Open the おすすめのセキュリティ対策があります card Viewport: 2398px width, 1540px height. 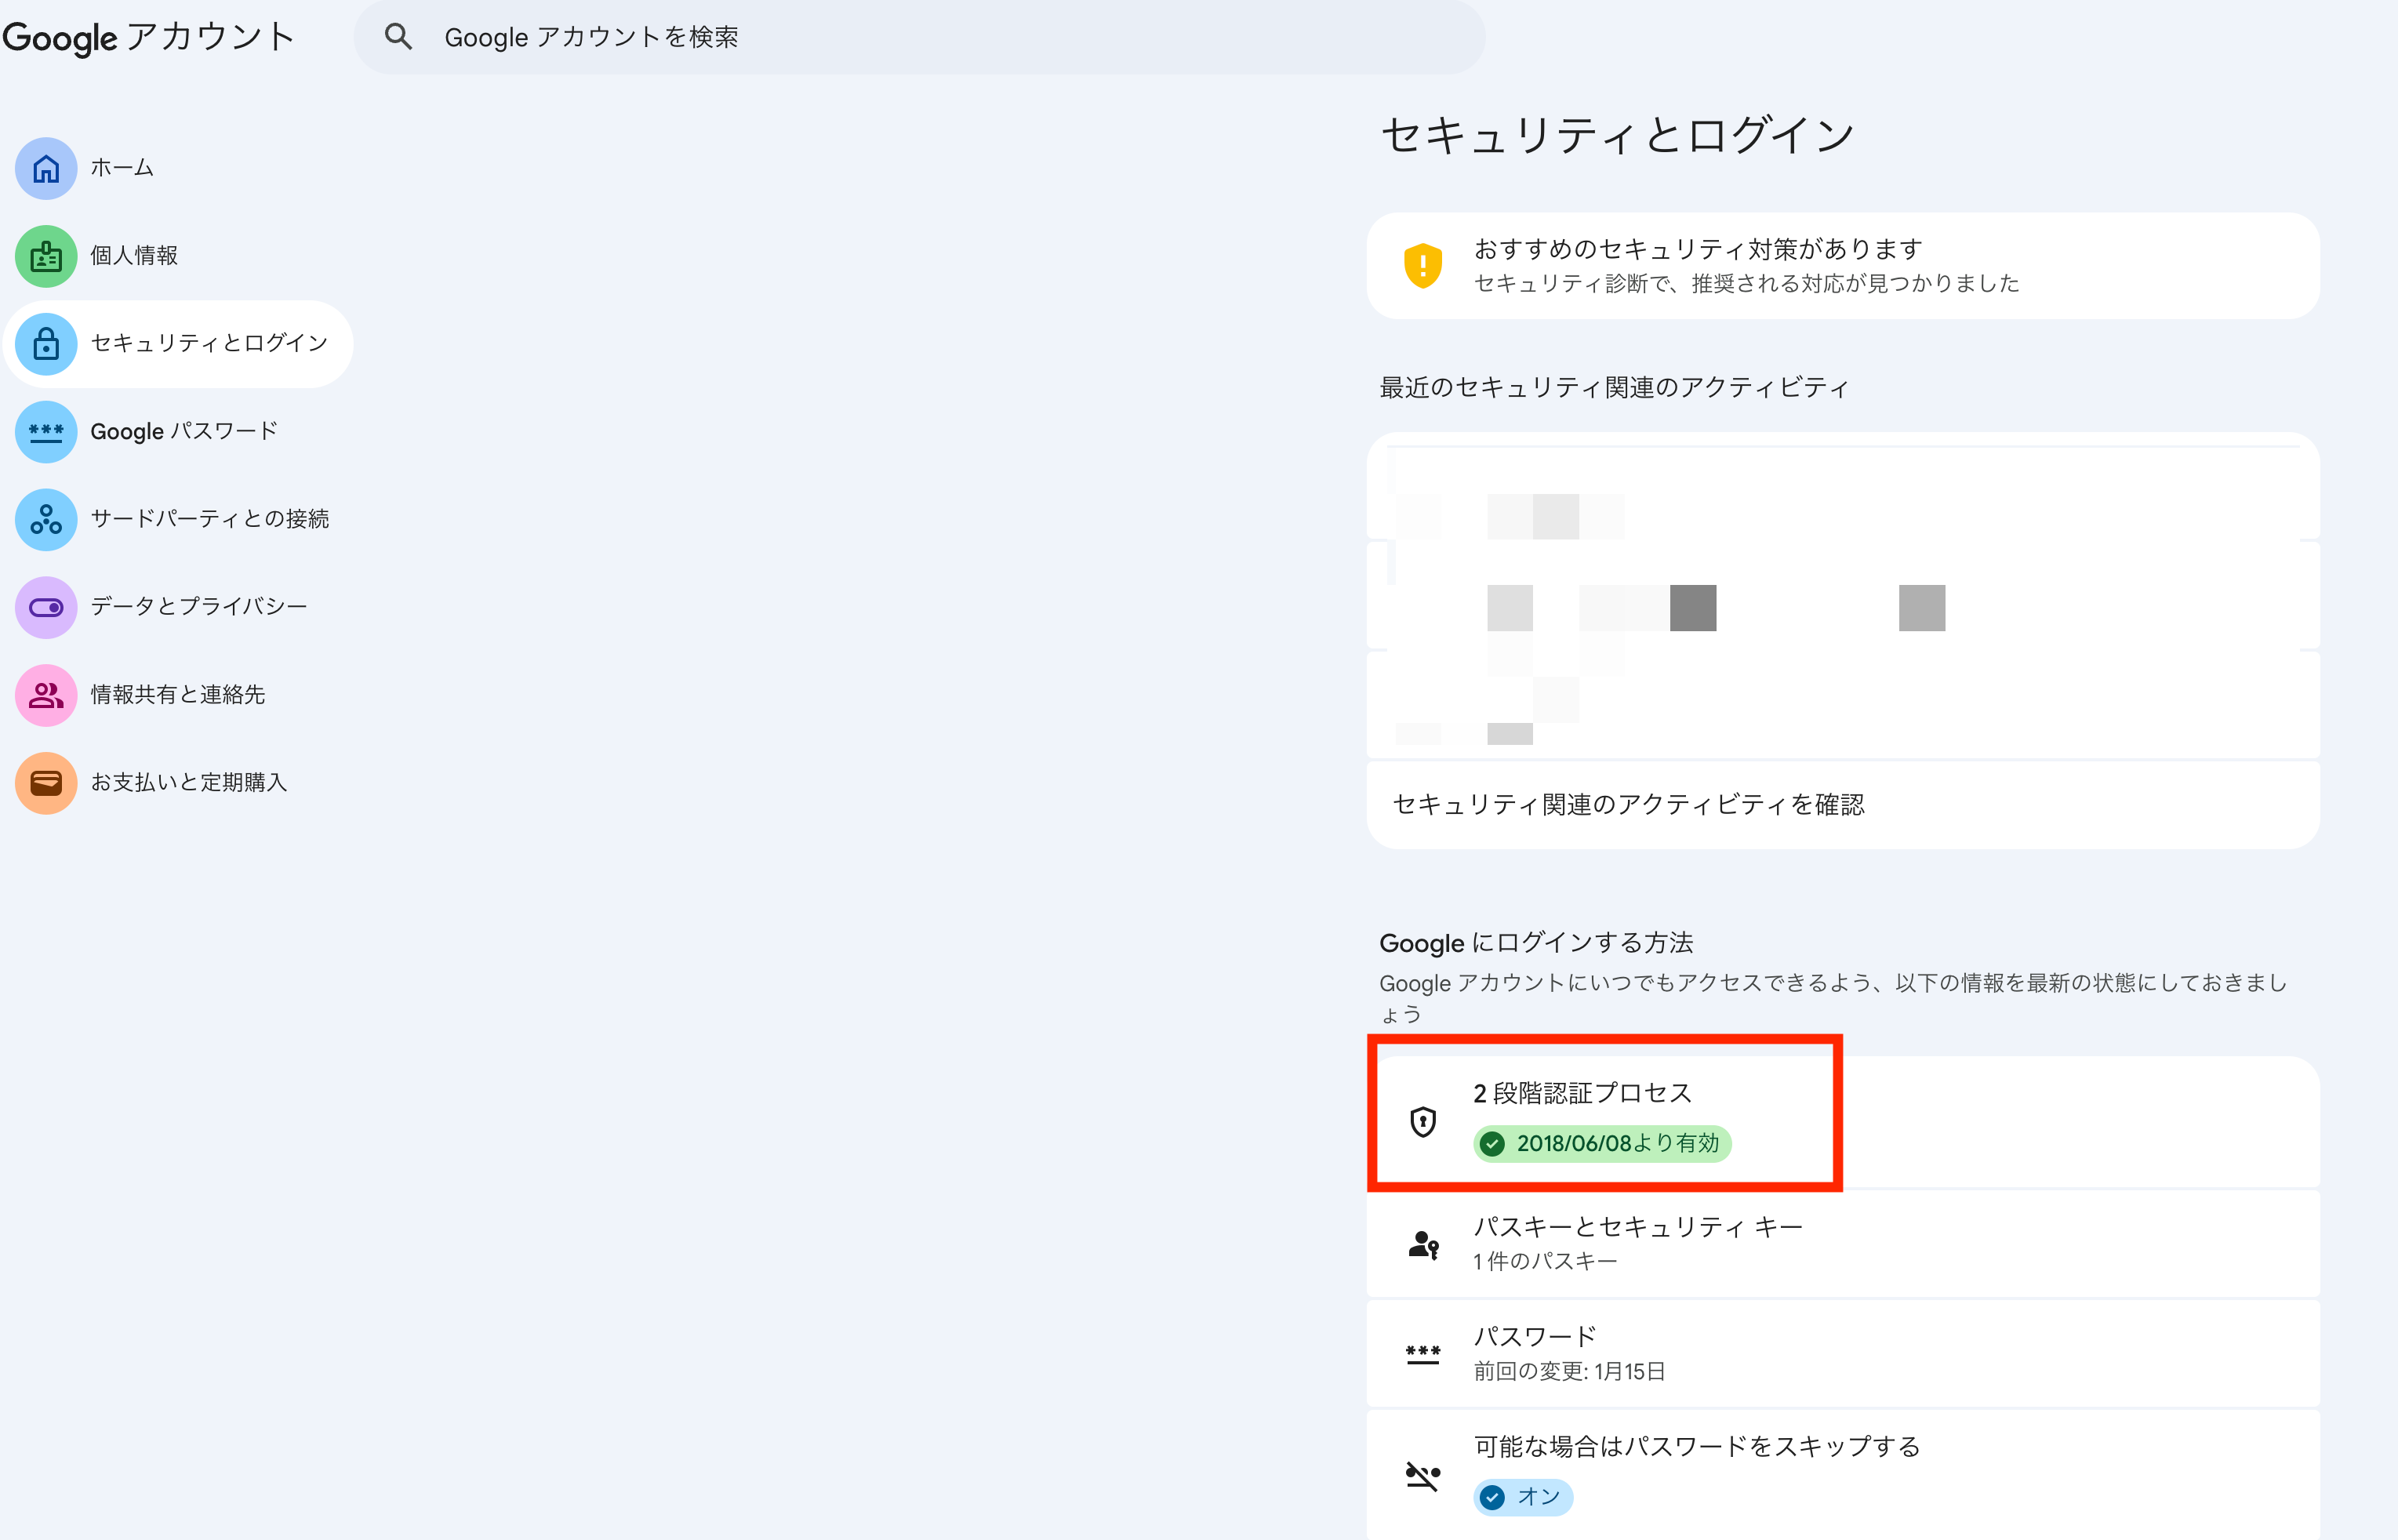pyautogui.click(x=1842, y=266)
